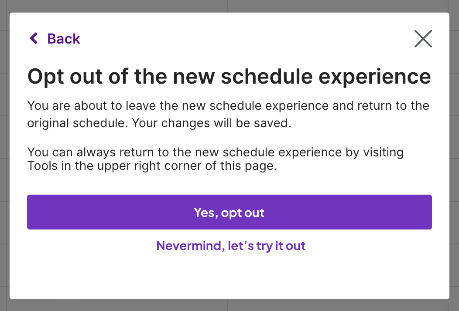Viewport: 459px width, 311px height.
Task: Click the purple back chevron arrow
Action: [x=34, y=38]
